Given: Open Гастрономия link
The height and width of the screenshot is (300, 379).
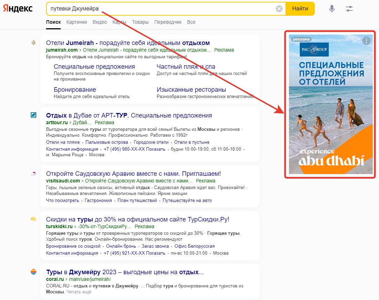Looking at the screenshot, I should [98, 200].
